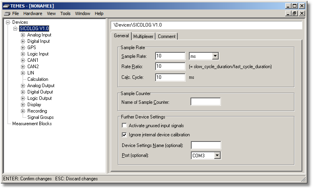
Task: Collapse the SICOLOG V1.0 node
Action: tap(15, 29)
